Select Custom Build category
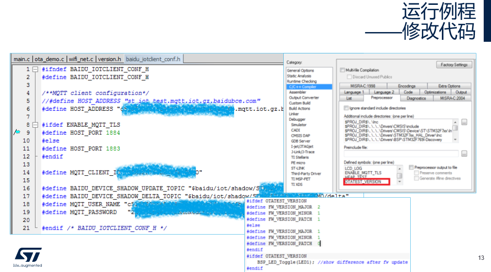Screen dimensions: 491x272 click(x=300, y=103)
